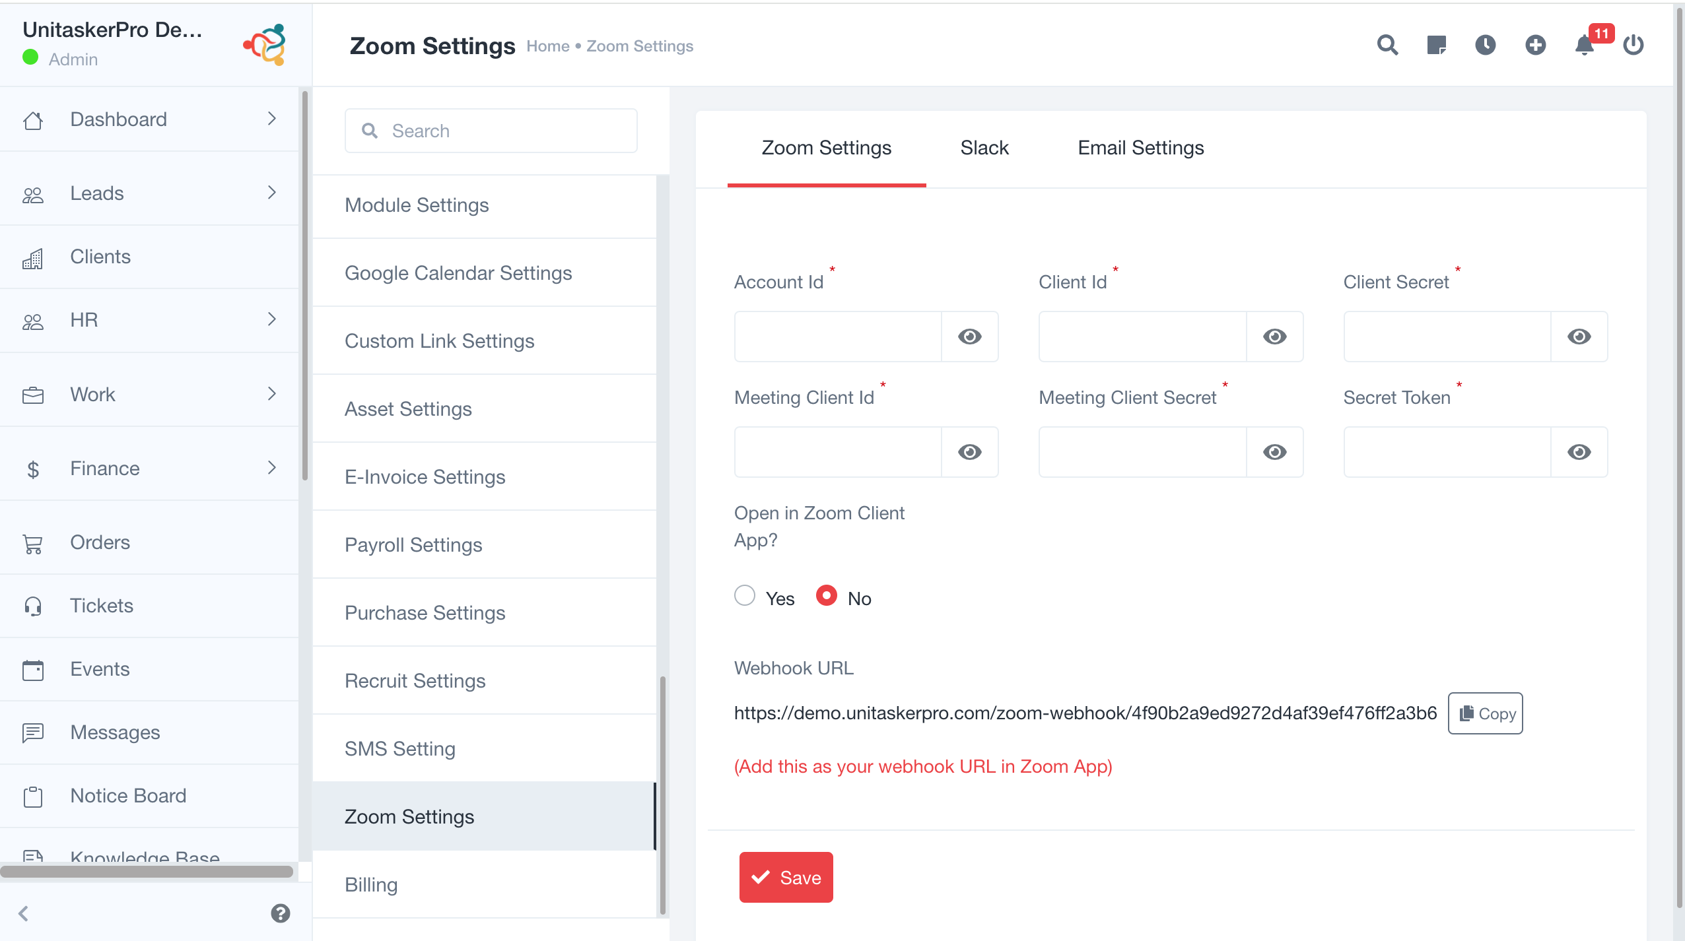The height and width of the screenshot is (941, 1685).
Task: Reveal Meeting Client Id with eye icon
Action: tap(970, 452)
